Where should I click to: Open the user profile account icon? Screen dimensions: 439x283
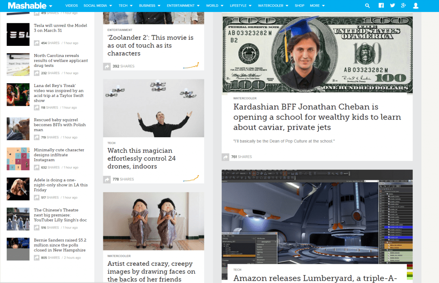[416, 6]
